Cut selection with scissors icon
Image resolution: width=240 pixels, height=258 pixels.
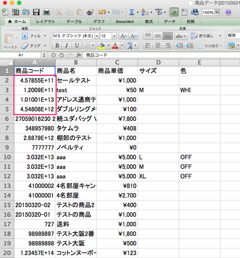59,12
